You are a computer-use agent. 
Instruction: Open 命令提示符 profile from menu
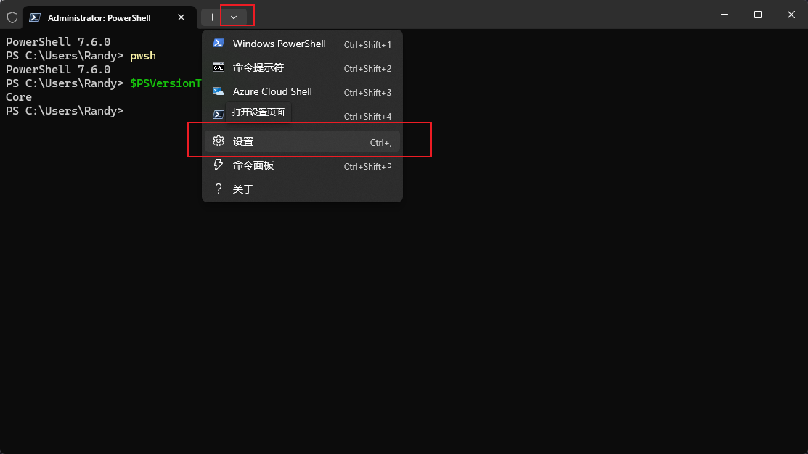pyautogui.click(x=302, y=68)
